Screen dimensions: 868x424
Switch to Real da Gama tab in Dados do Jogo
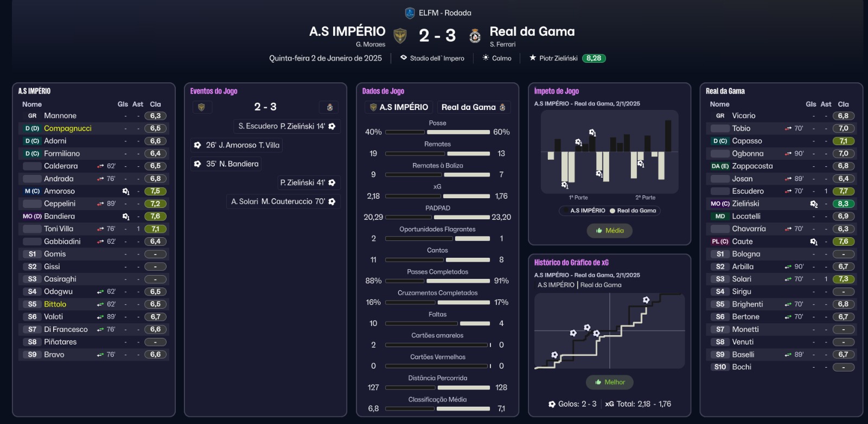(473, 107)
